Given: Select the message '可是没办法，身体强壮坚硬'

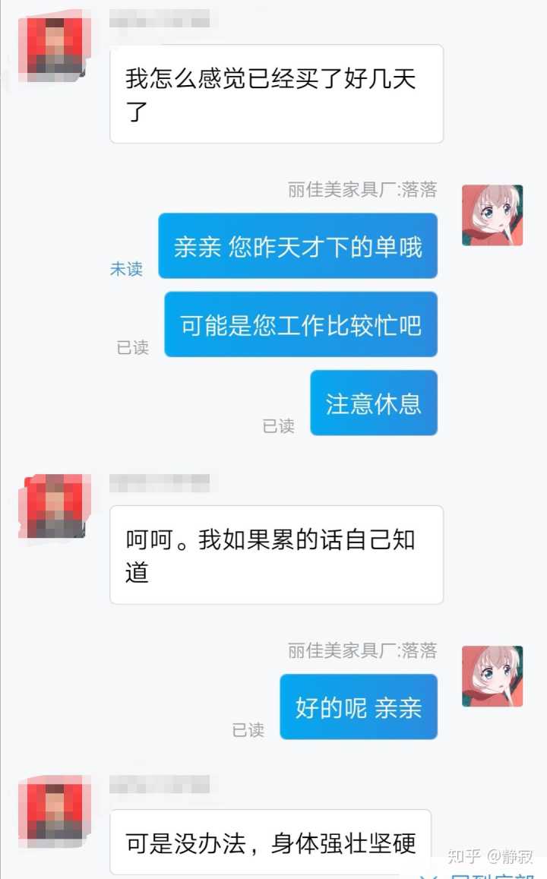Looking at the screenshot, I should (x=270, y=842).
